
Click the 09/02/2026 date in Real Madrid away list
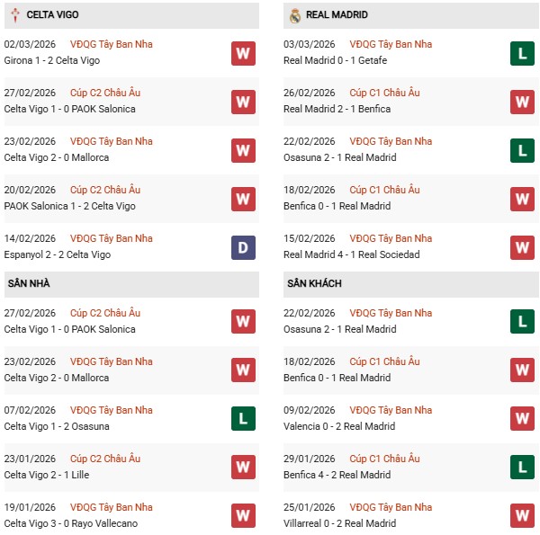(309, 410)
